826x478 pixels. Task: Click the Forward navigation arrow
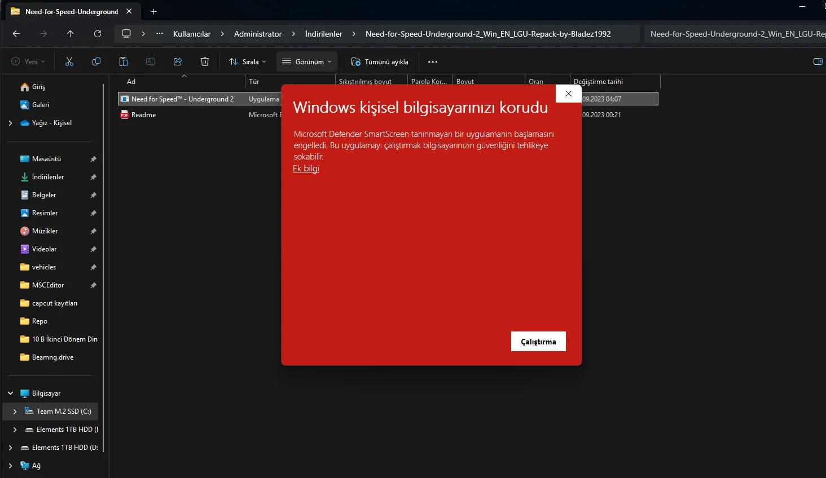click(43, 34)
